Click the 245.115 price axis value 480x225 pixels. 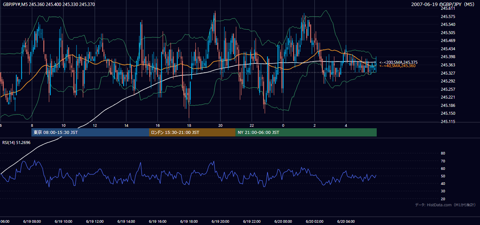448,121
